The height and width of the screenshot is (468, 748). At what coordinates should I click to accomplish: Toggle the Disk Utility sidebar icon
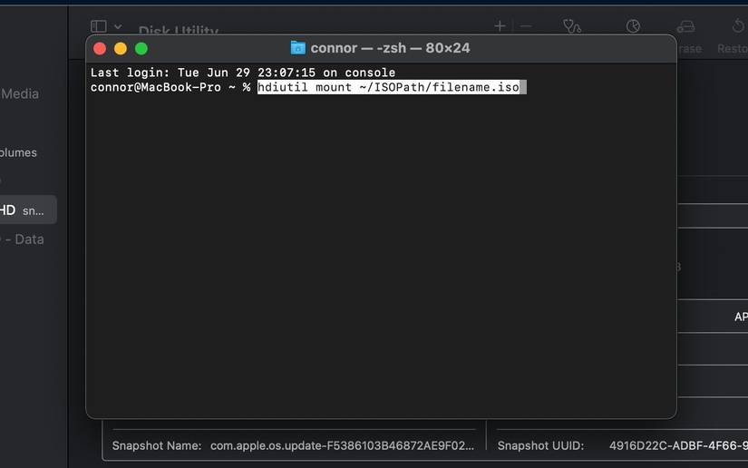tap(99, 27)
